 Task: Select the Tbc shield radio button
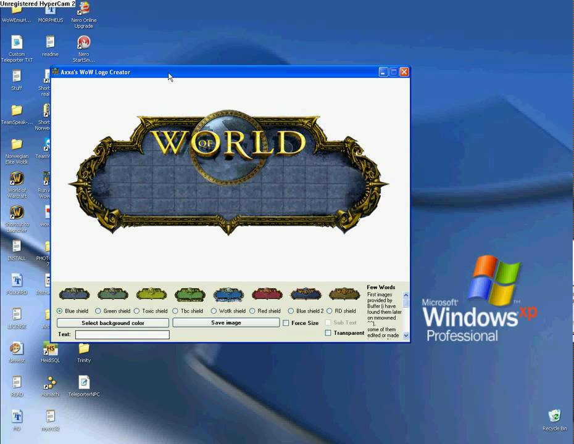tap(175, 311)
